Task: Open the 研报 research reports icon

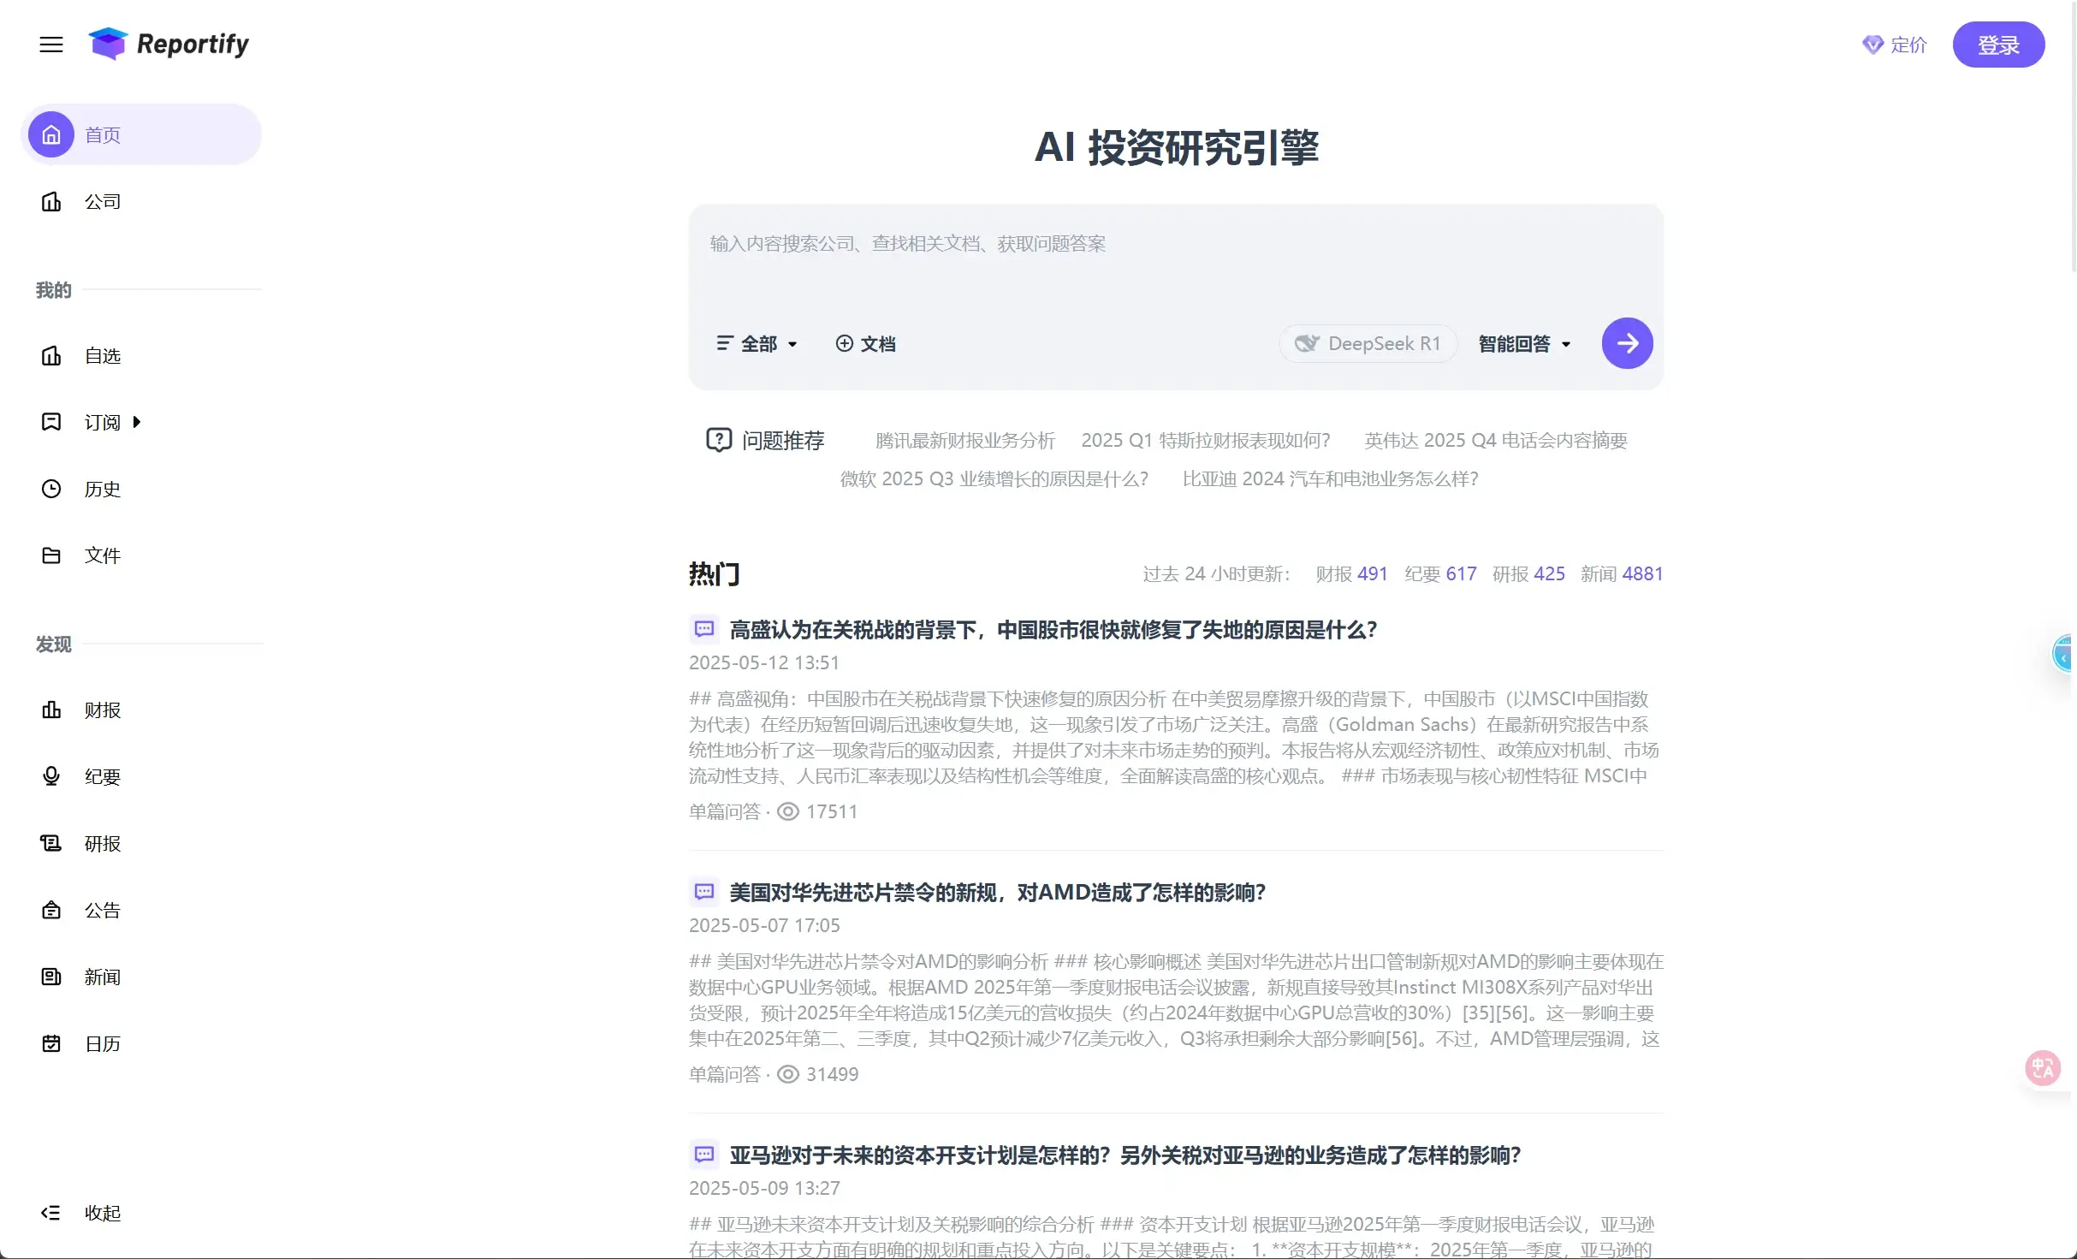Action: (x=51, y=843)
